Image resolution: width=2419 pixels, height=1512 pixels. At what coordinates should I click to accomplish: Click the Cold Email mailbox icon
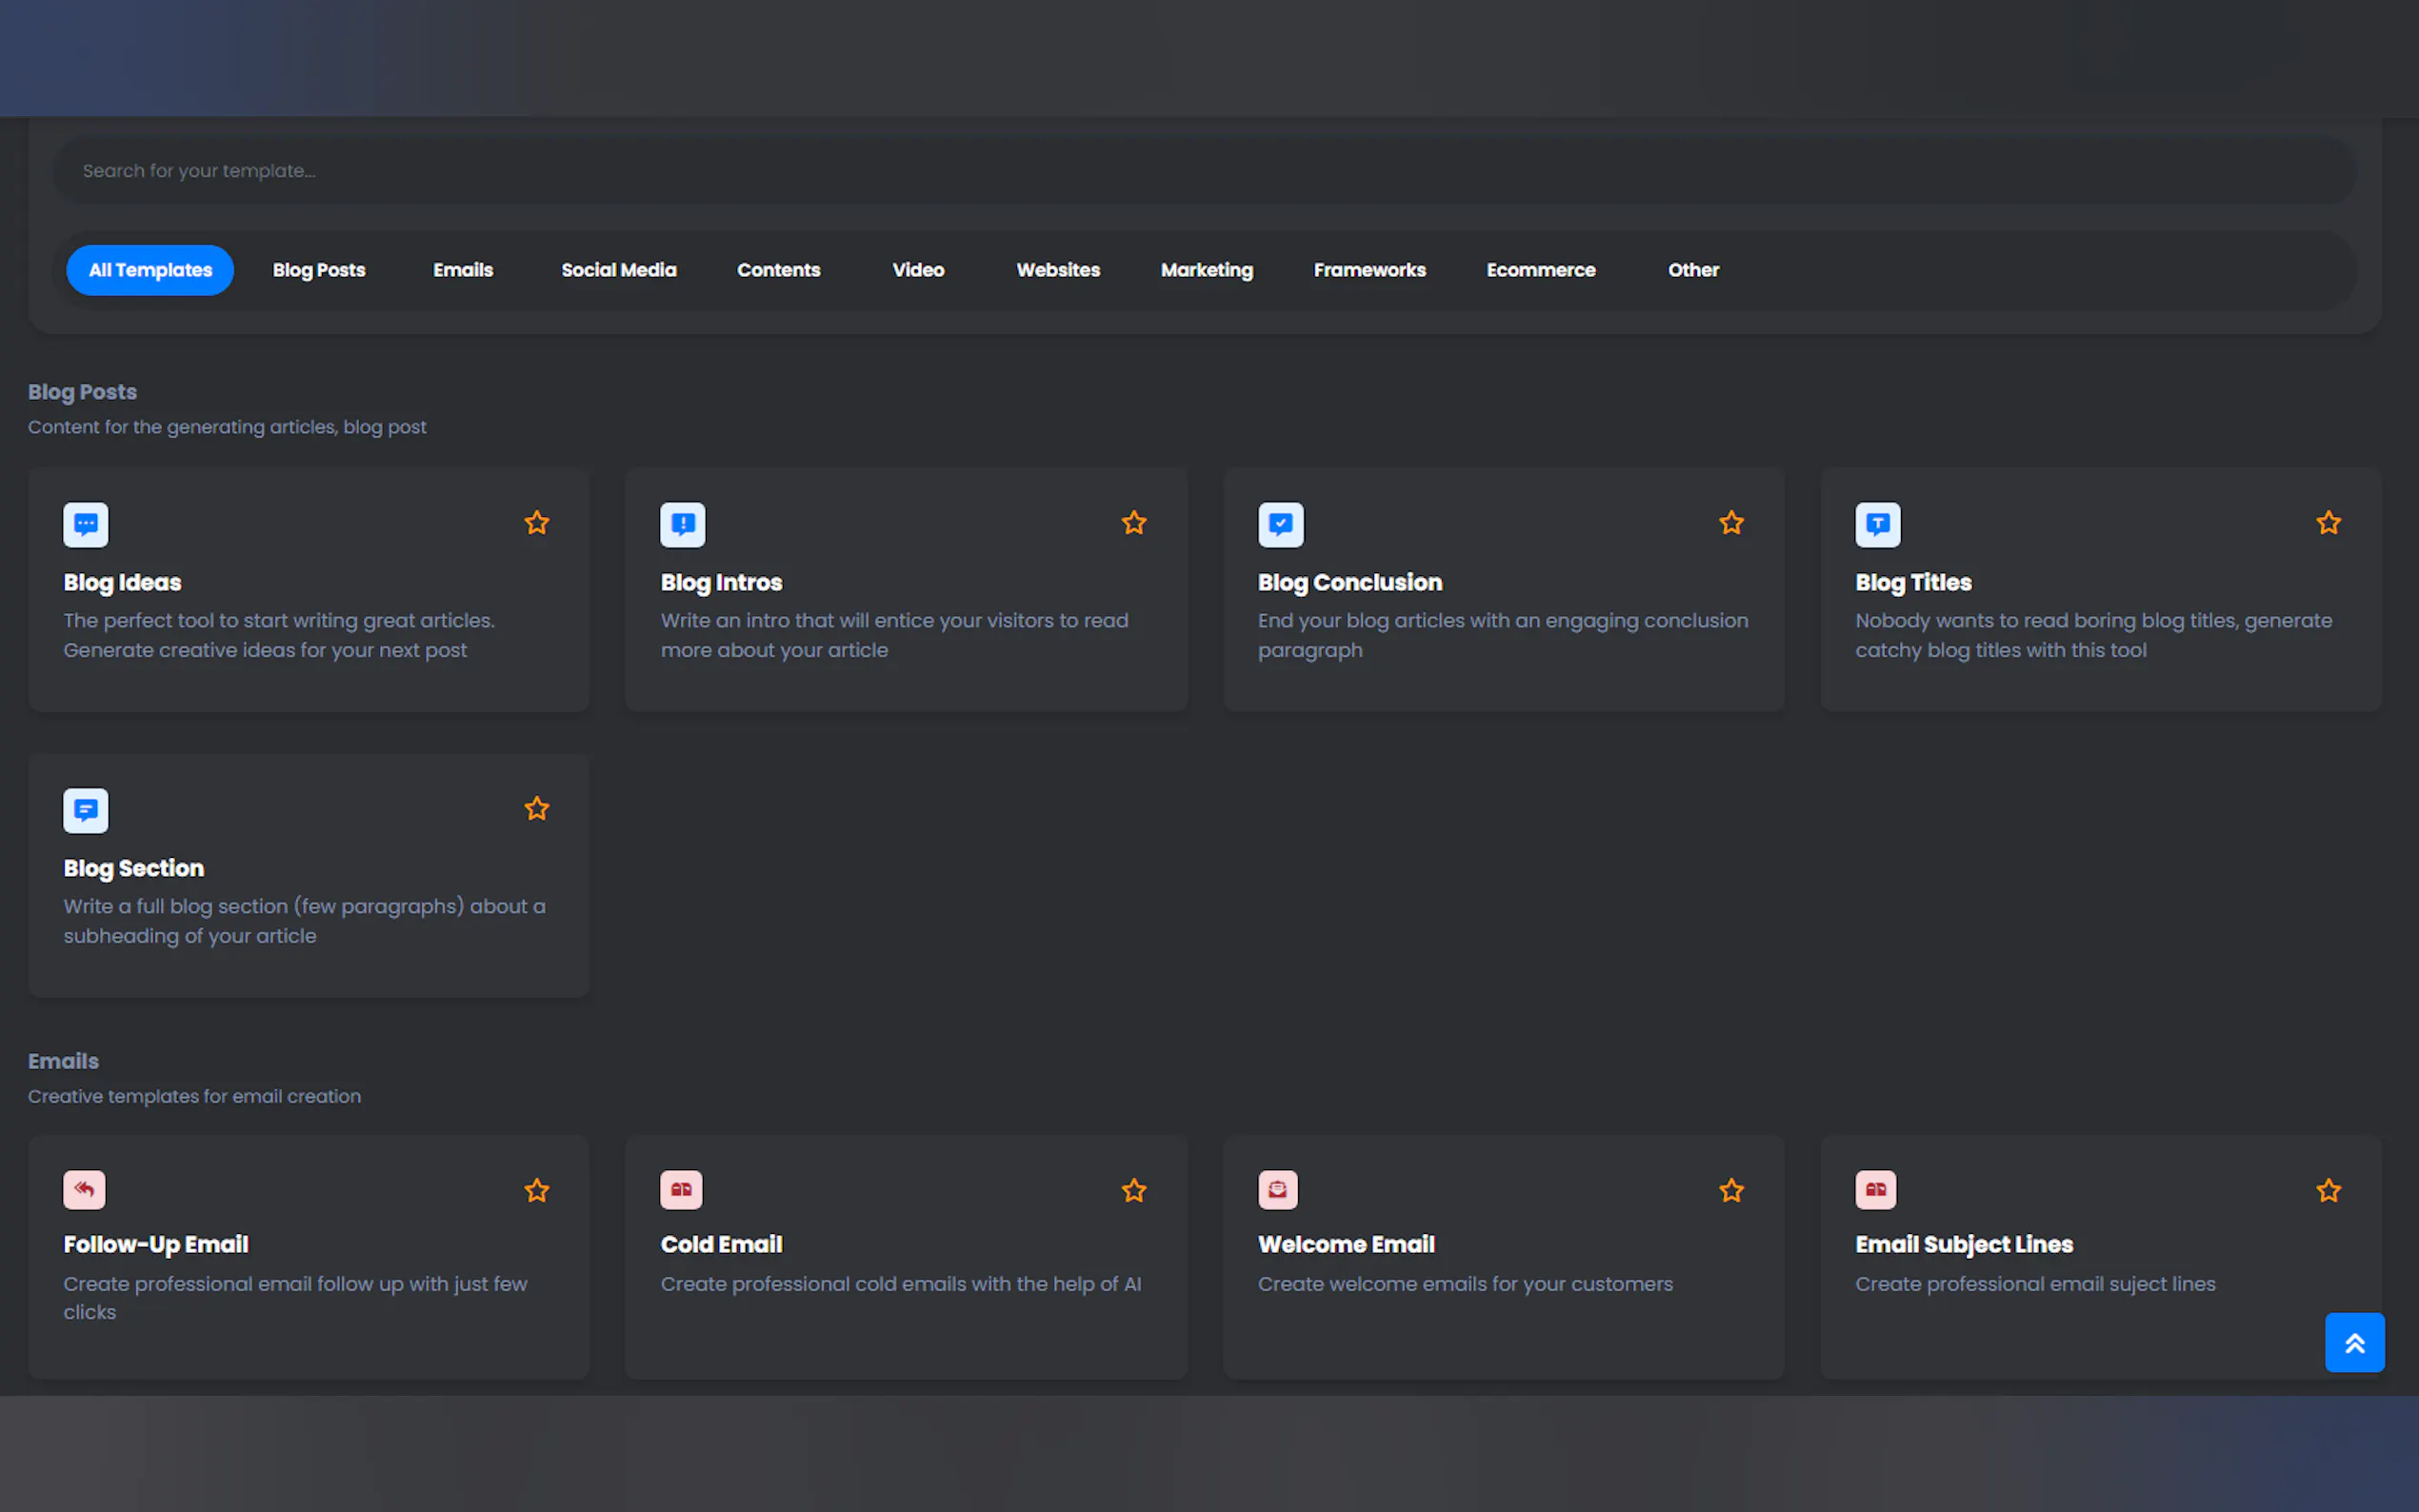[x=681, y=1190]
